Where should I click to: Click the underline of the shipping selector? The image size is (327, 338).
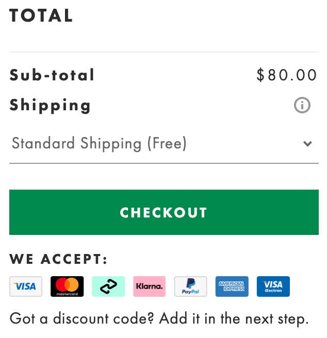164,163
